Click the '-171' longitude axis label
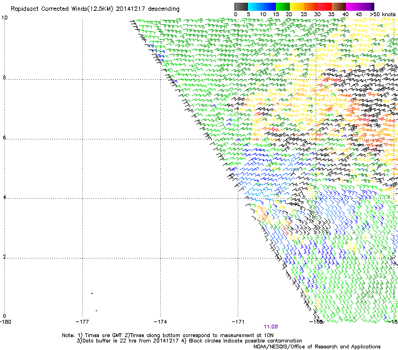 coord(238,322)
